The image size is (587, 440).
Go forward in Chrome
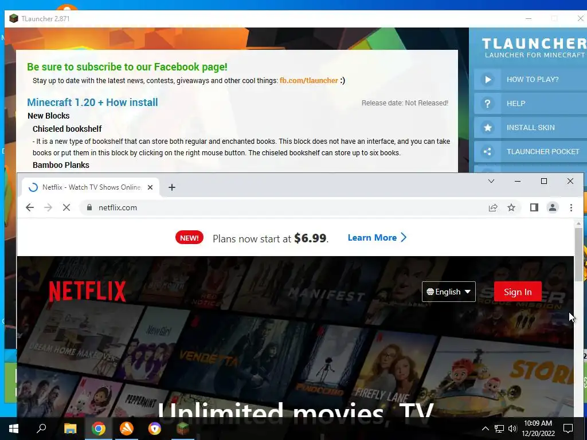pyautogui.click(x=48, y=207)
